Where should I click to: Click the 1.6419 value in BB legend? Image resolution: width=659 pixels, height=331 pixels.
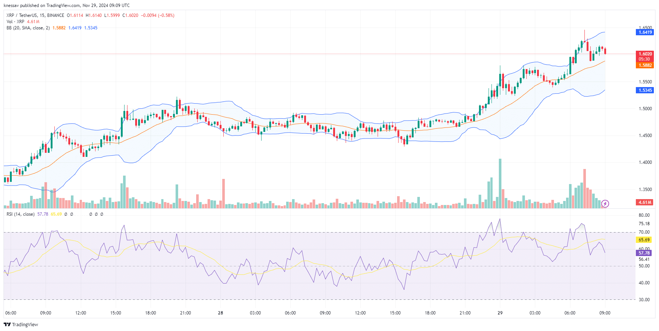pos(75,28)
